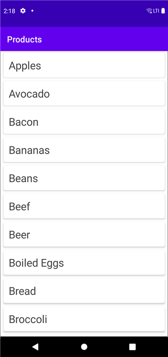
Task: Tap the notification dot in status bar
Action: 32,11
